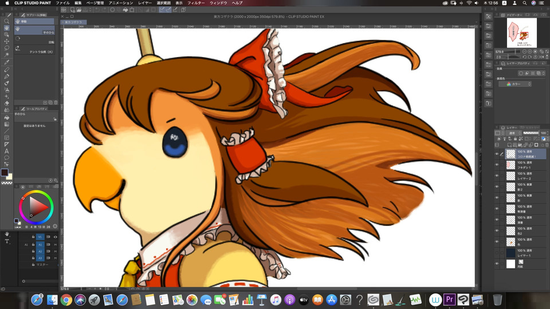
Task: Open the ヘルプ menu
Action: coord(237,3)
